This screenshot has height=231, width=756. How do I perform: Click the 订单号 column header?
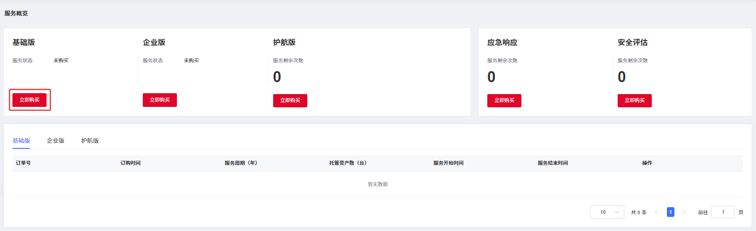(x=24, y=163)
